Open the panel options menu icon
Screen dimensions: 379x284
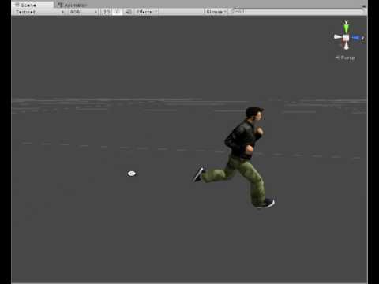(x=363, y=6)
